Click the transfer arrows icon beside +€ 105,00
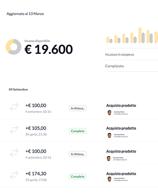 pyautogui.click(x=14, y=130)
